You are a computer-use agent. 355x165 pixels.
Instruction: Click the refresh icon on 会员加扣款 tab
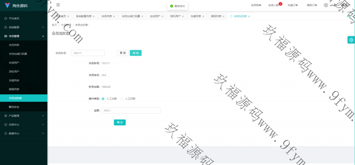click(231, 16)
